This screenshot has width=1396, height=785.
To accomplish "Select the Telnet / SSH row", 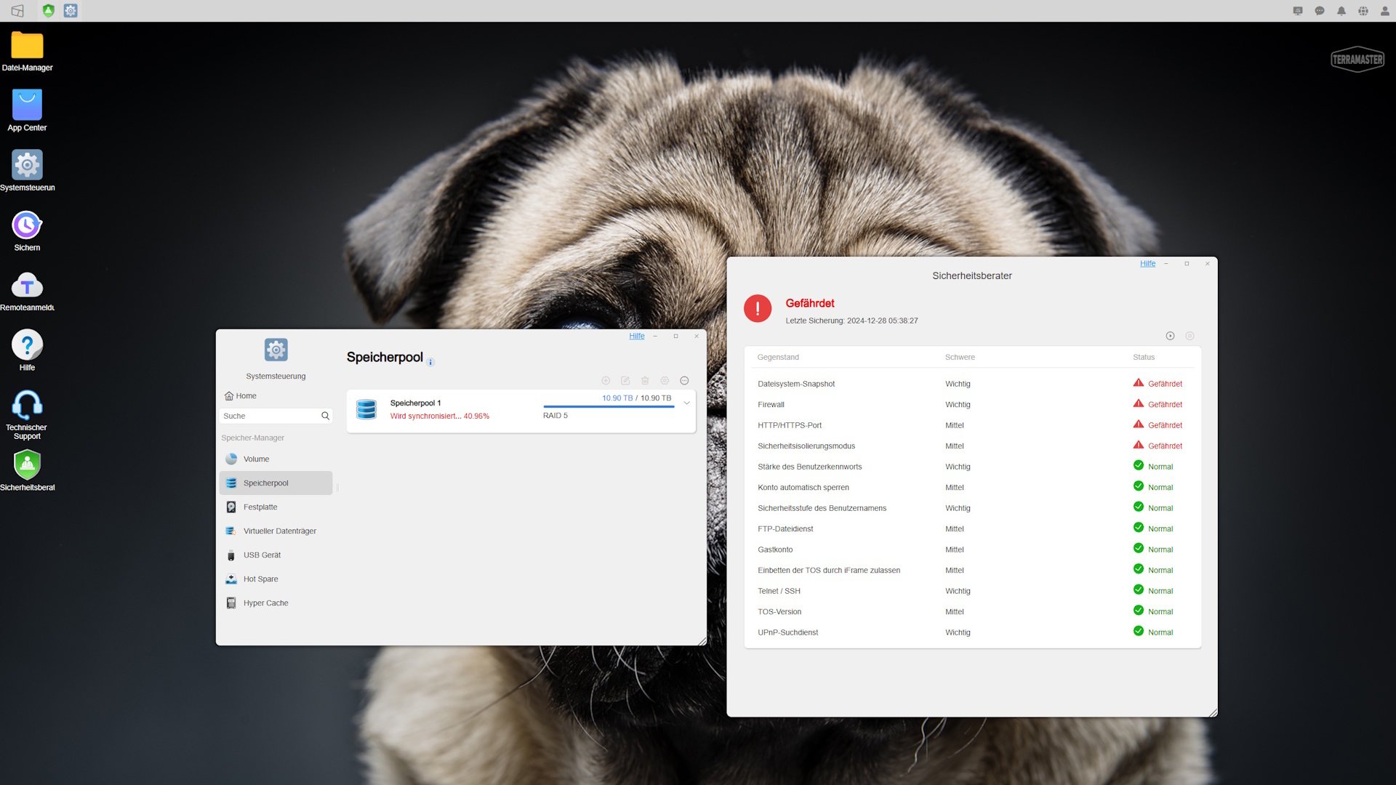I will pos(972,591).
